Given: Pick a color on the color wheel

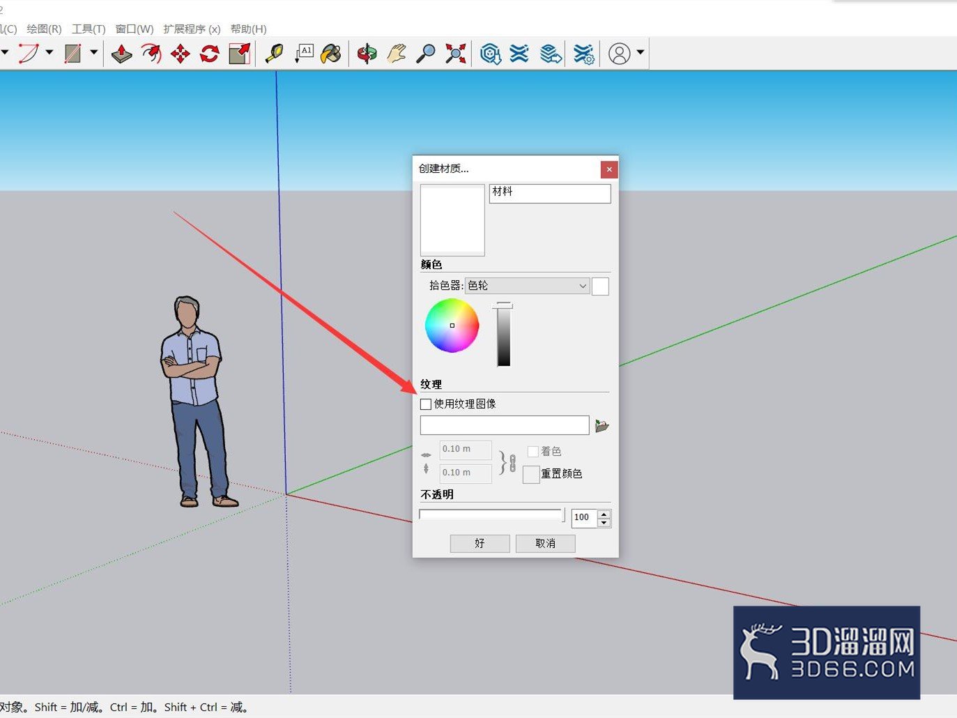Looking at the screenshot, I should point(452,326).
